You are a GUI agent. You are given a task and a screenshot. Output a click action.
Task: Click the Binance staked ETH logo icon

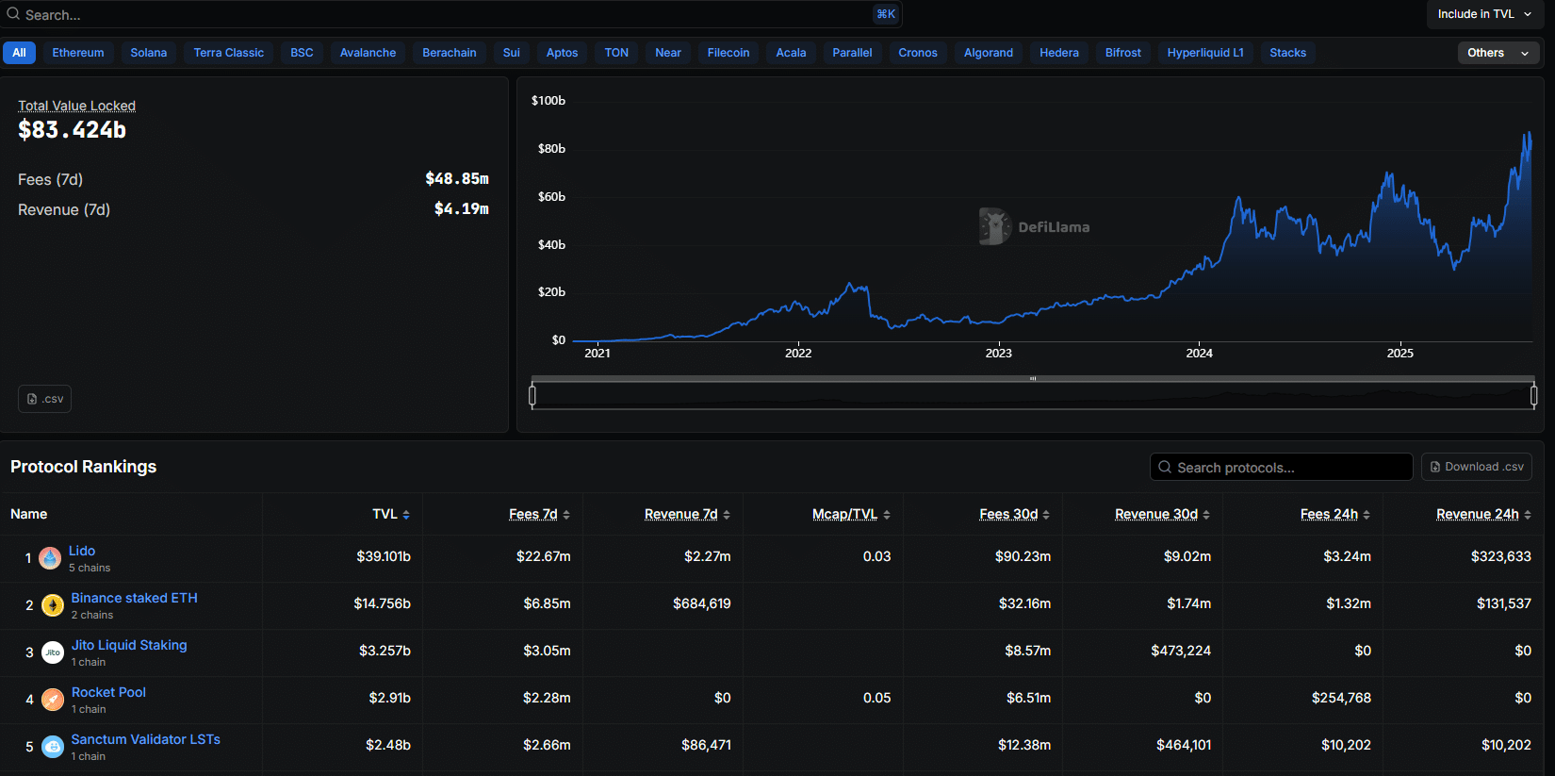pyautogui.click(x=53, y=605)
